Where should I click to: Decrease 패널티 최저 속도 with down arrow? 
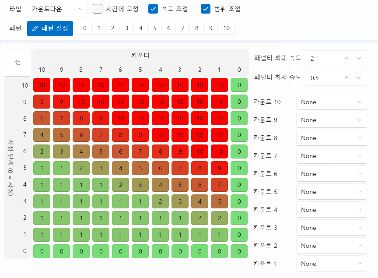(x=359, y=77)
